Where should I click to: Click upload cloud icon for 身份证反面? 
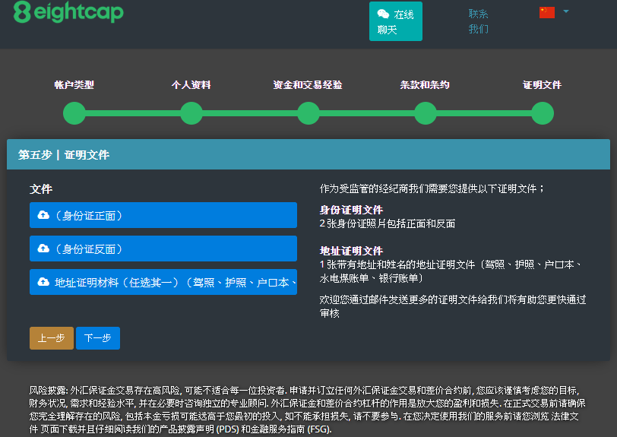pos(43,249)
